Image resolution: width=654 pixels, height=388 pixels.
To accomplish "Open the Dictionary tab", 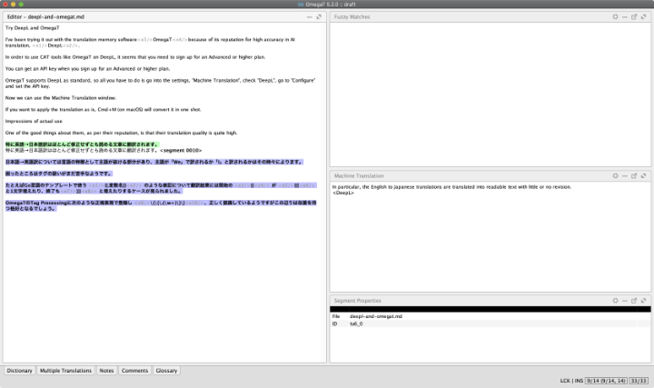I will tap(19, 371).
